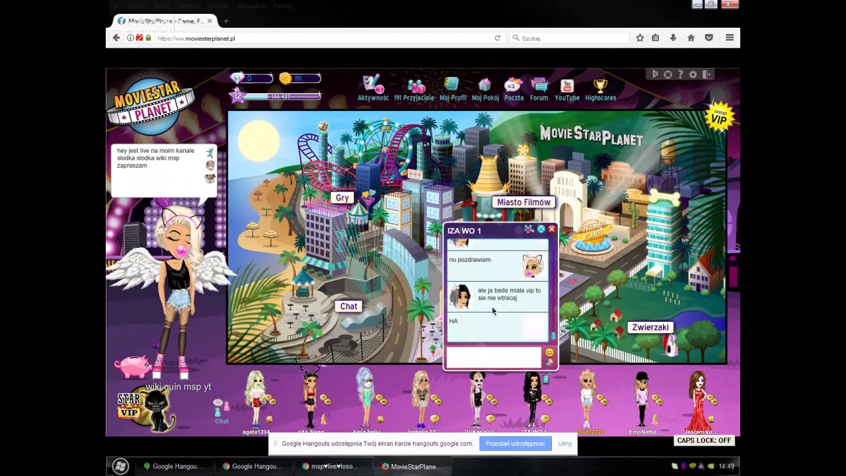Image resolution: width=846 pixels, height=476 pixels.
Task: Switch to MovieStarPlane... taskbar item
Action: [413, 466]
